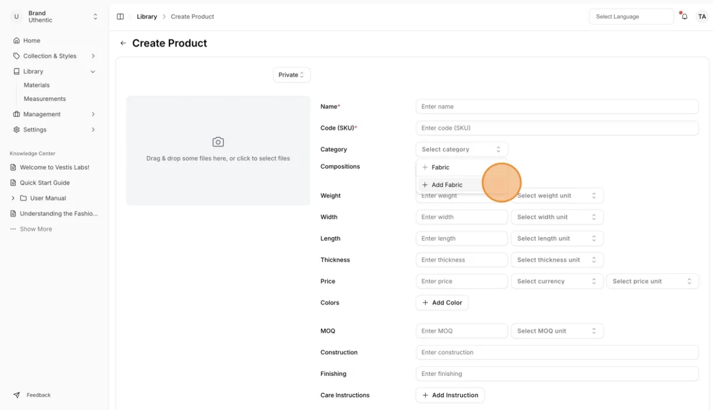Image resolution: width=713 pixels, height=410 pixels.
Task: Click the Enter name field
Action: (557, 107)
